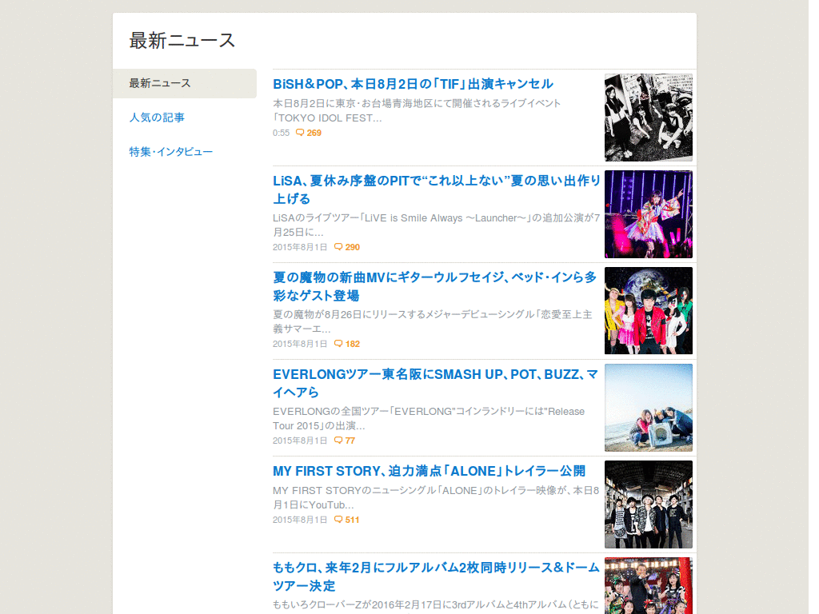
Task: Click the MY FIRST STORY band thumbnail
Action: [648, 504]
